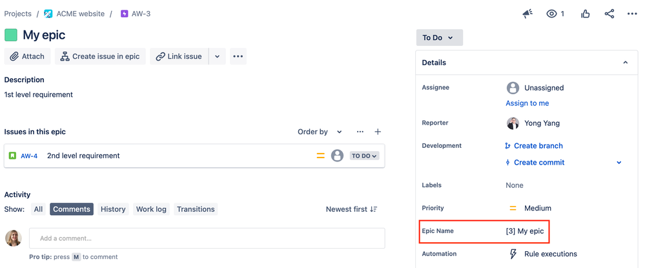Click the Add a comment field
Screen dimensions: 645x268
point(207,238)
